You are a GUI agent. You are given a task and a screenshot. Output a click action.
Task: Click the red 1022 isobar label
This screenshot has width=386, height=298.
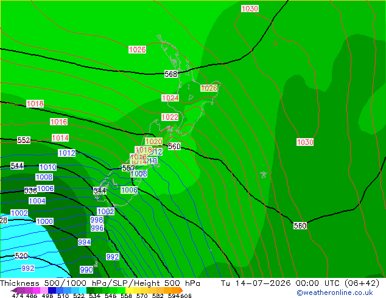pyautogui.click(x=170, y=117)
